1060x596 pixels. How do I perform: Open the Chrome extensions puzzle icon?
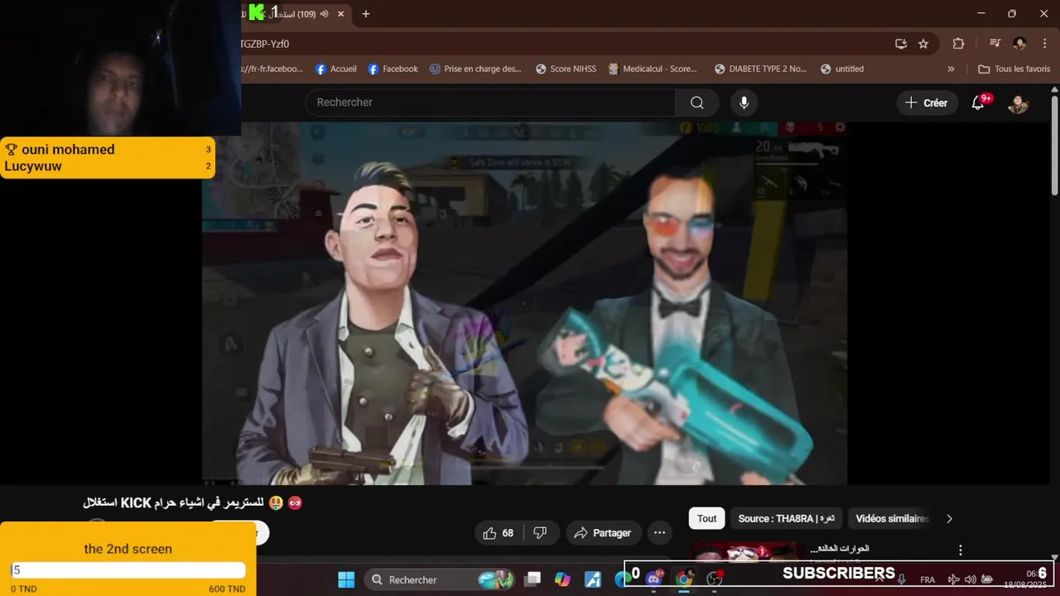[x=958, y=44]
